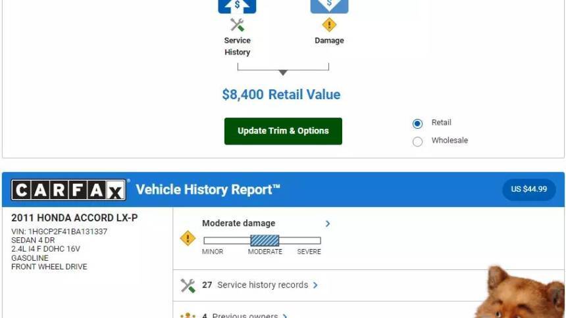566x318 pixels.
Task: Click the yellow warning diamond above Damage
Action: (329, 25)
